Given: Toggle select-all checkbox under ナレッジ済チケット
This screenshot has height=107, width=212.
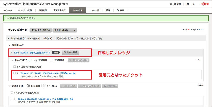Looking at the screenshot, I should point(14,67).
